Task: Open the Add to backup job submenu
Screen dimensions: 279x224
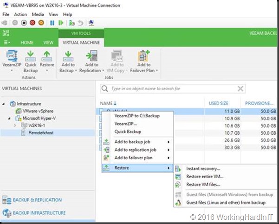Action: pyautogui.click(x=137, y=142)
